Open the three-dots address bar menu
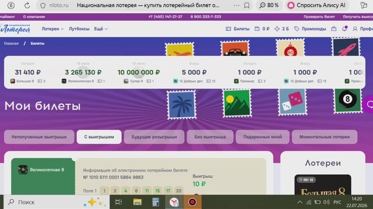Screen dimensions: 373x209 click(237, 5)
